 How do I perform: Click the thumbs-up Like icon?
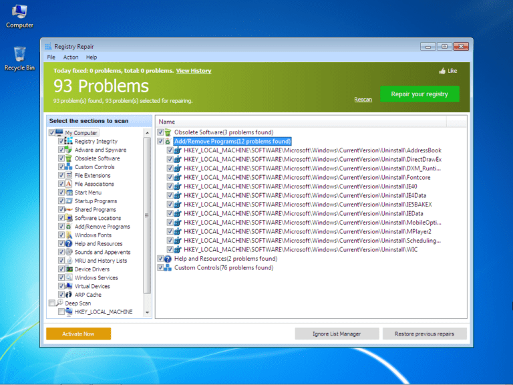point(442,71)
